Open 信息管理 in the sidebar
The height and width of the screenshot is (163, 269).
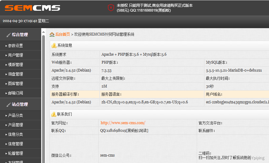point(15,144)
